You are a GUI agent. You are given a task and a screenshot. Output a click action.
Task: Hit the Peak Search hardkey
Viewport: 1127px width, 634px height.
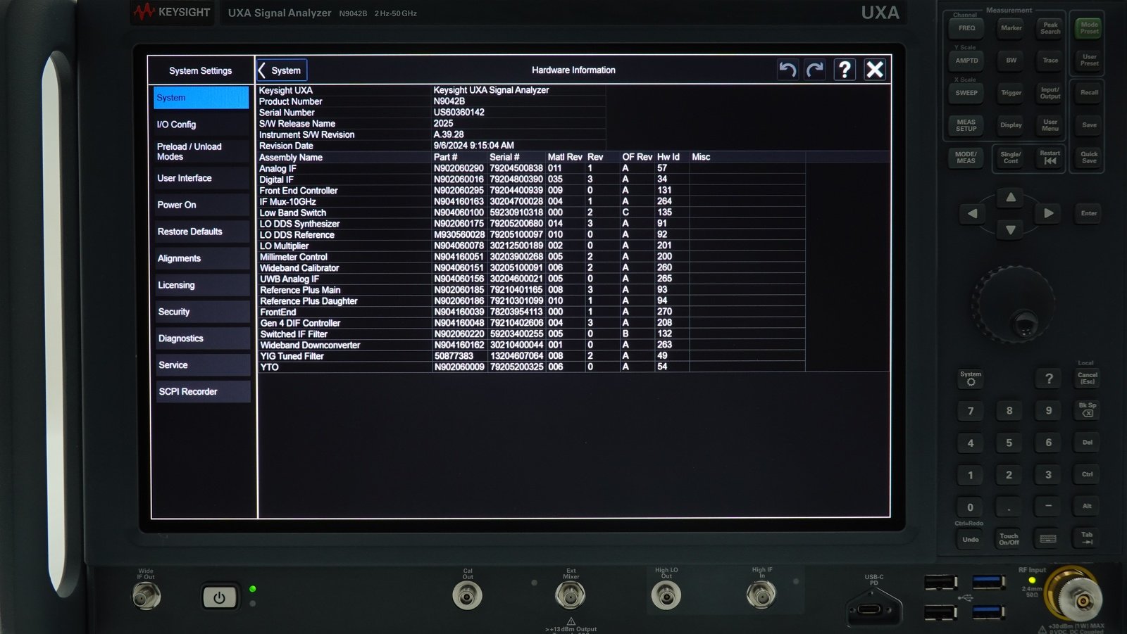pos(1050,28)
